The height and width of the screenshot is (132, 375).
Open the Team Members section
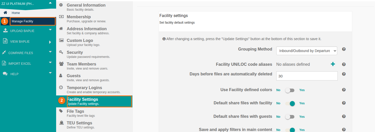click(x=94, y=66)
